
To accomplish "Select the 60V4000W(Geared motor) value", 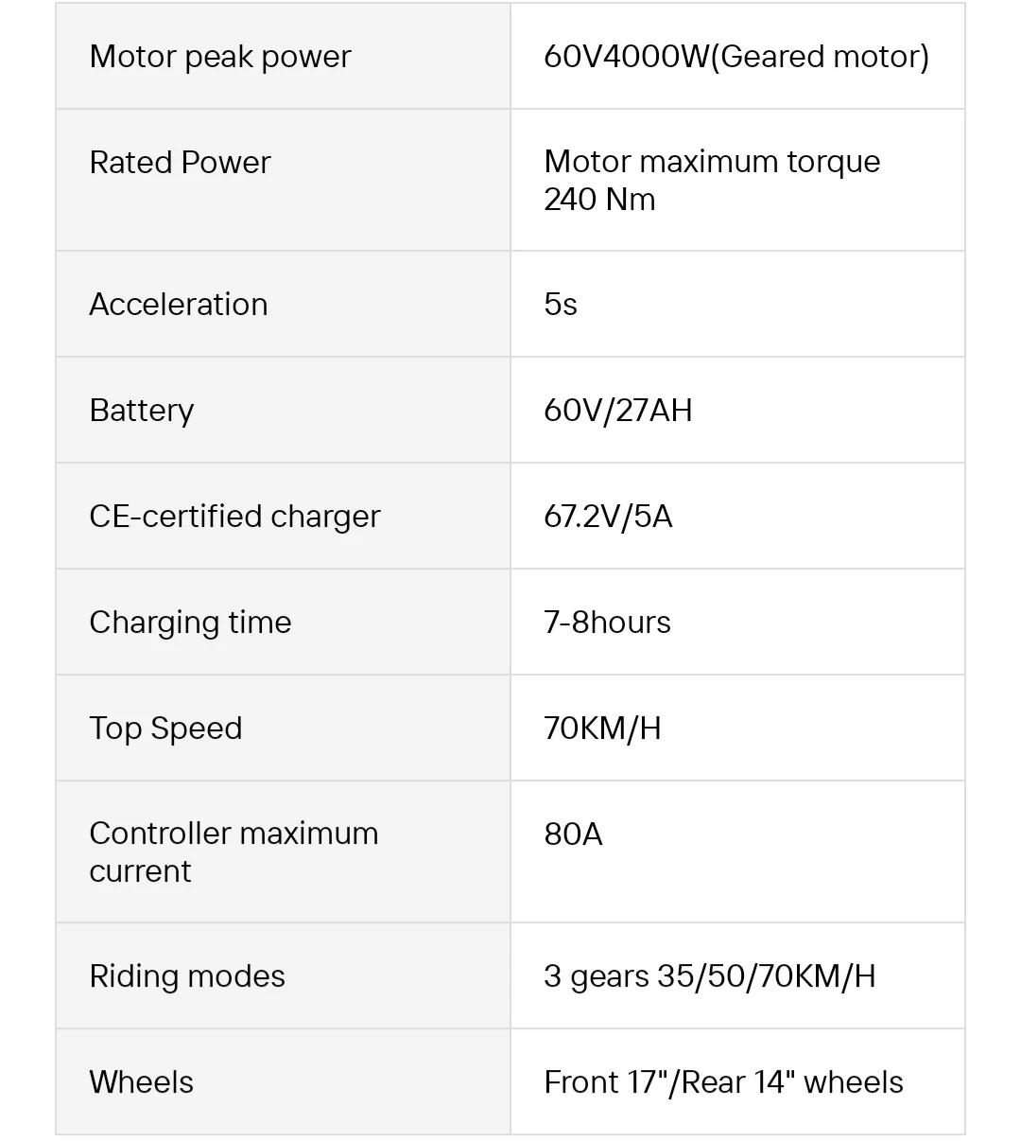I will [735, 57].
